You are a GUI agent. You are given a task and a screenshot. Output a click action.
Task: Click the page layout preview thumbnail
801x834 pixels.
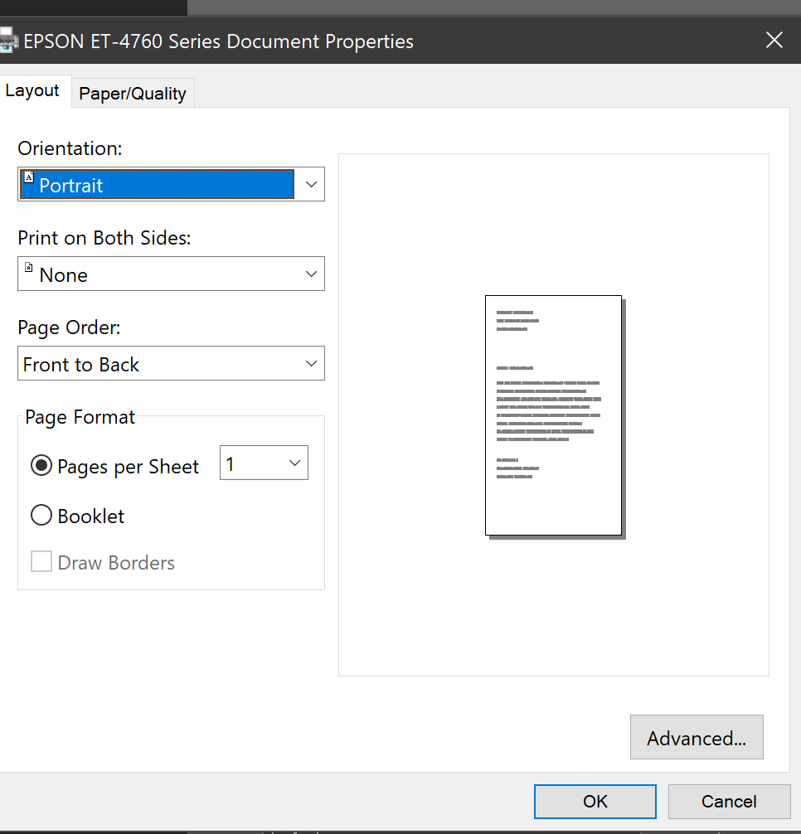[555, 417]
